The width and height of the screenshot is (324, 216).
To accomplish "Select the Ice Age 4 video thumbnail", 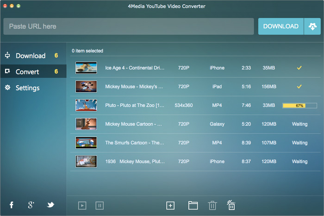I will coord(86,68).
